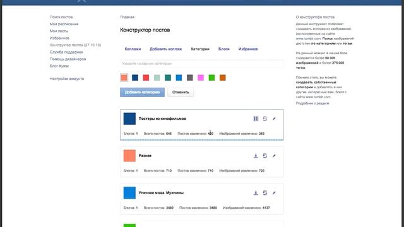Edit the Разное category with pencil
Screen dimensions: 404x227
click(274, 156)
